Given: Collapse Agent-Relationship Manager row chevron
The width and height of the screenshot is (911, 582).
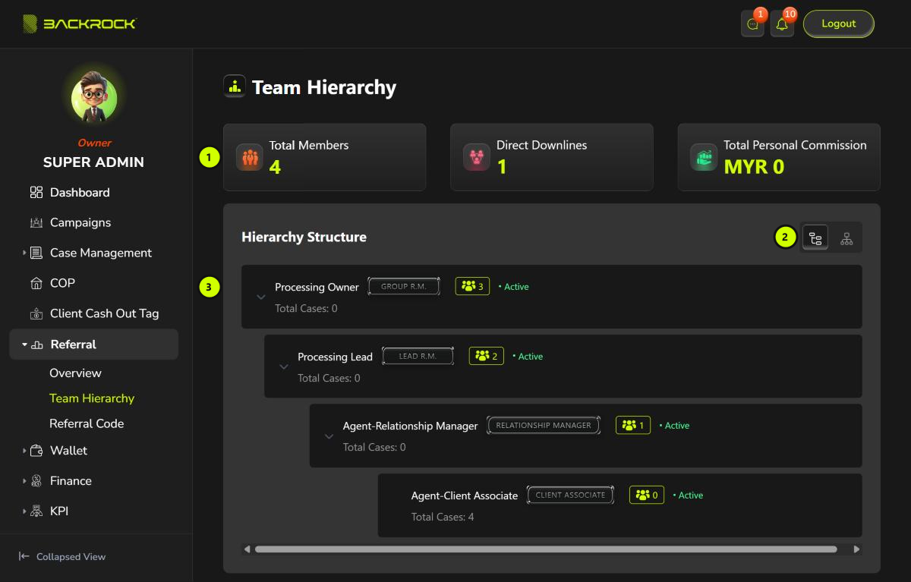Looking at the screenshot, I should pyautogui.click(x=329, y=436).
